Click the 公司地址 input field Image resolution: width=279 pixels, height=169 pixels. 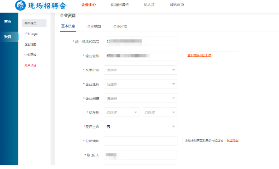point(140,141)
